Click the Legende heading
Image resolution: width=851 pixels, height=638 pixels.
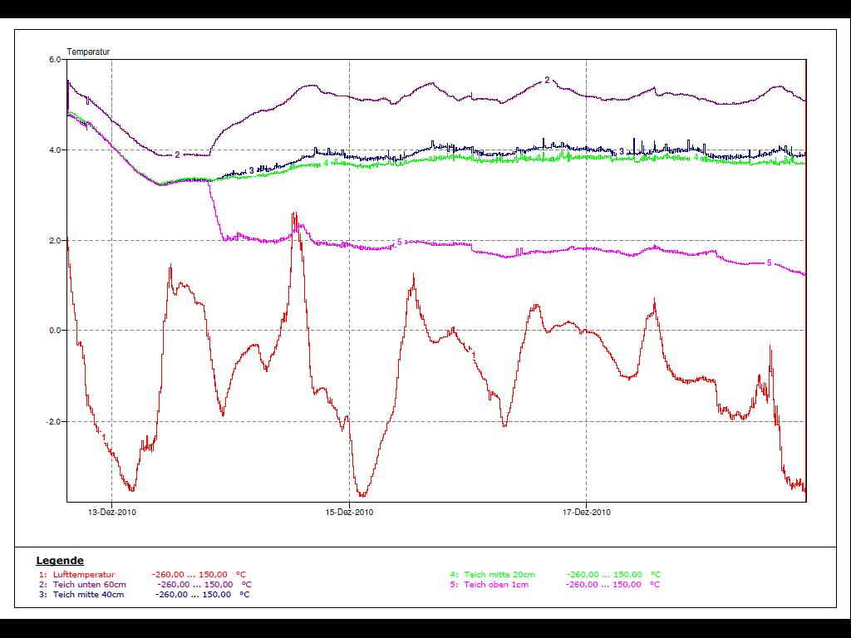60,561
